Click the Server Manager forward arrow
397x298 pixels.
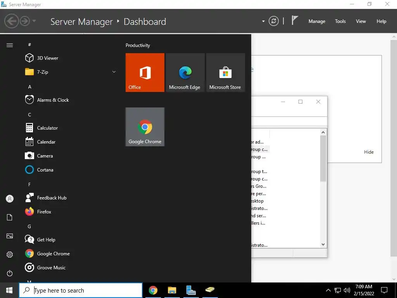tap(25, 21)
